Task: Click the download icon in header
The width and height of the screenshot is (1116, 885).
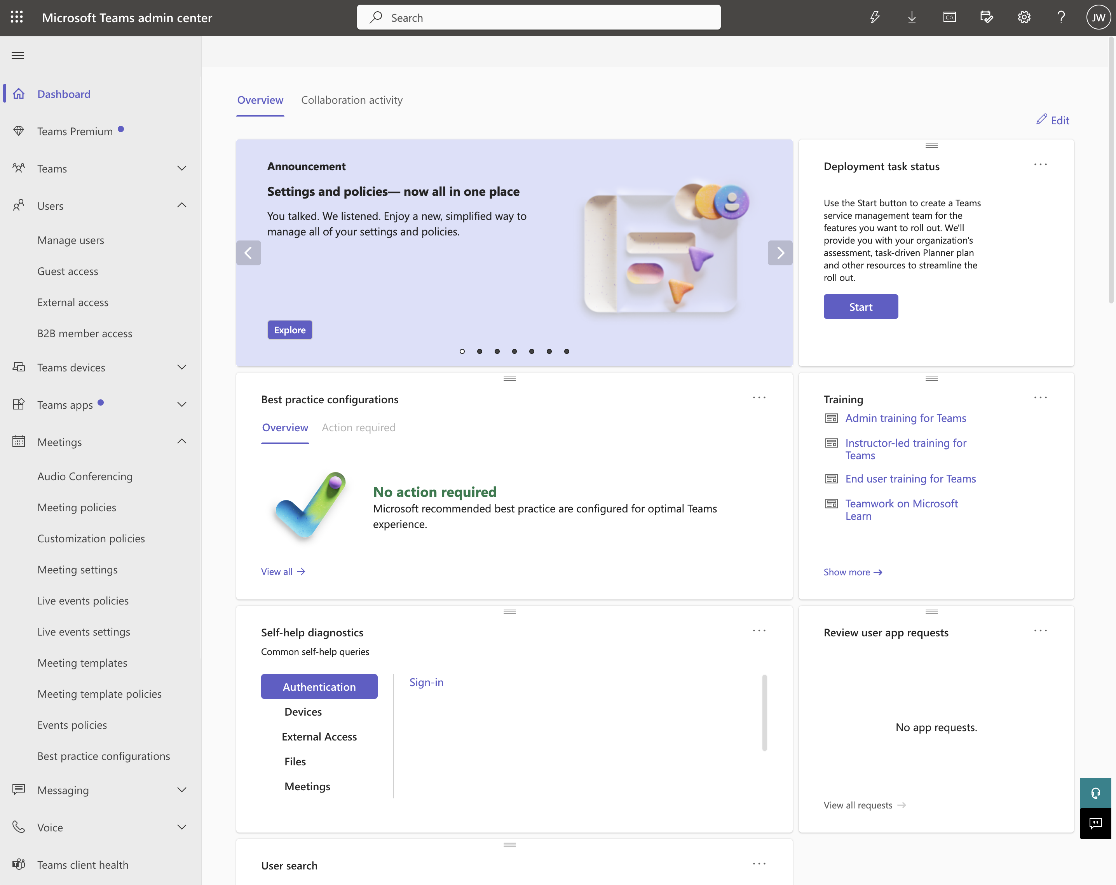Action: (x=912, y=17)
